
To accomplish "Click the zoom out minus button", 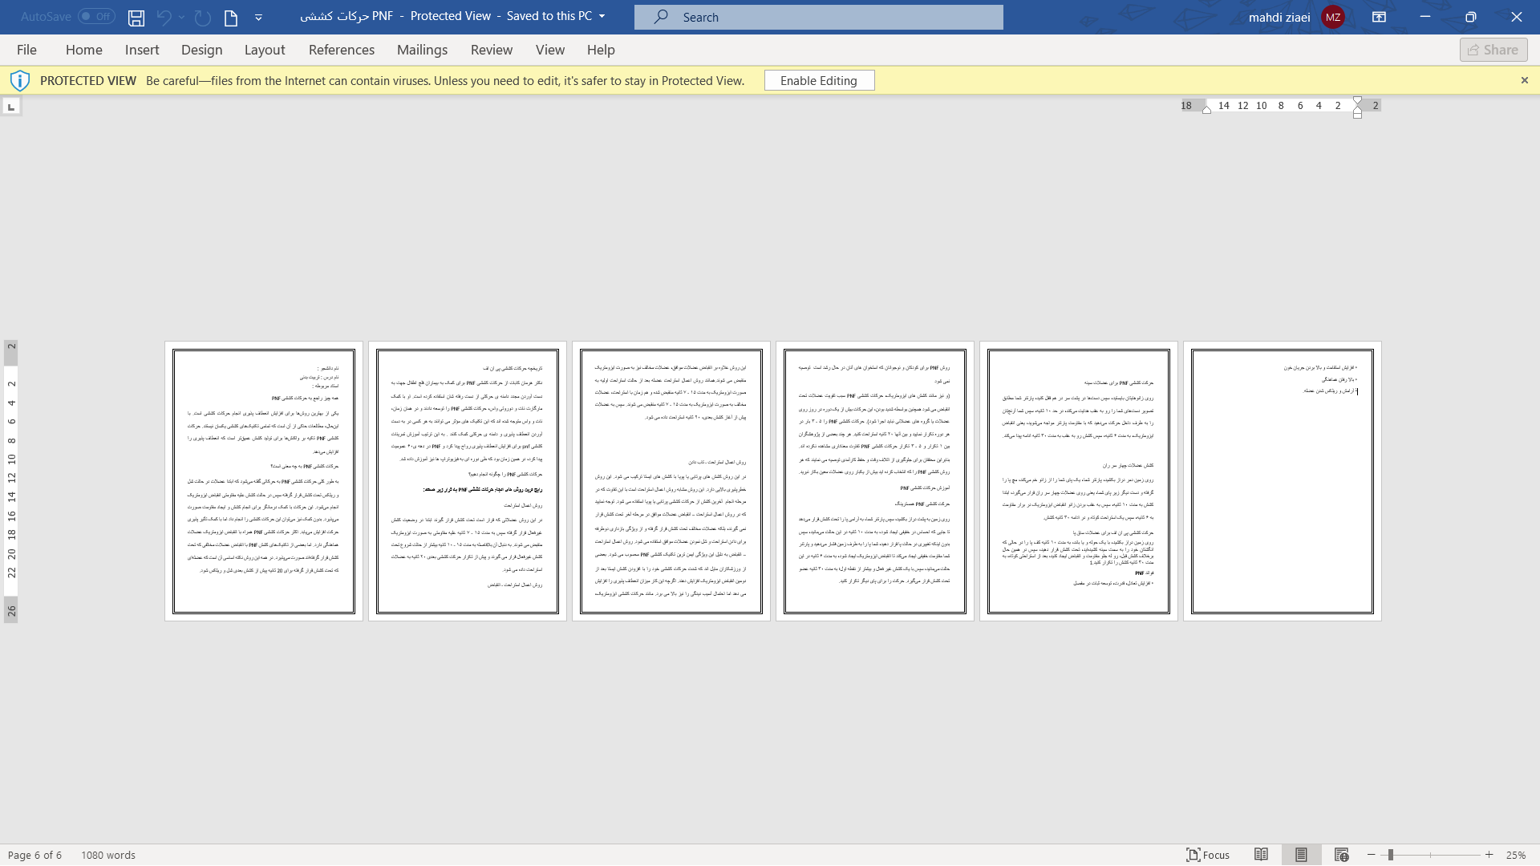I will 1372,855.
